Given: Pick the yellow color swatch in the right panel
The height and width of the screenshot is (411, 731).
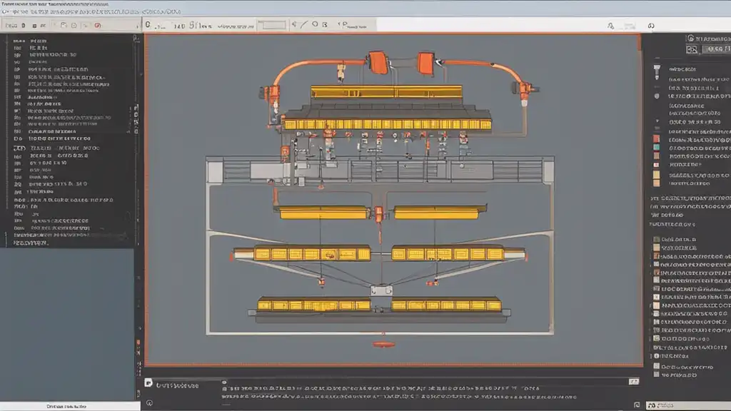Looking at the screenshot, I should (657, 175).
